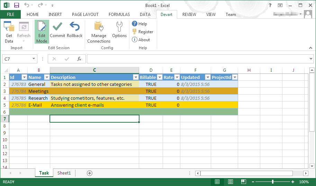316x186 pixels.
Task: Open the Billable column filter dropdown
Action: point(160,77)
